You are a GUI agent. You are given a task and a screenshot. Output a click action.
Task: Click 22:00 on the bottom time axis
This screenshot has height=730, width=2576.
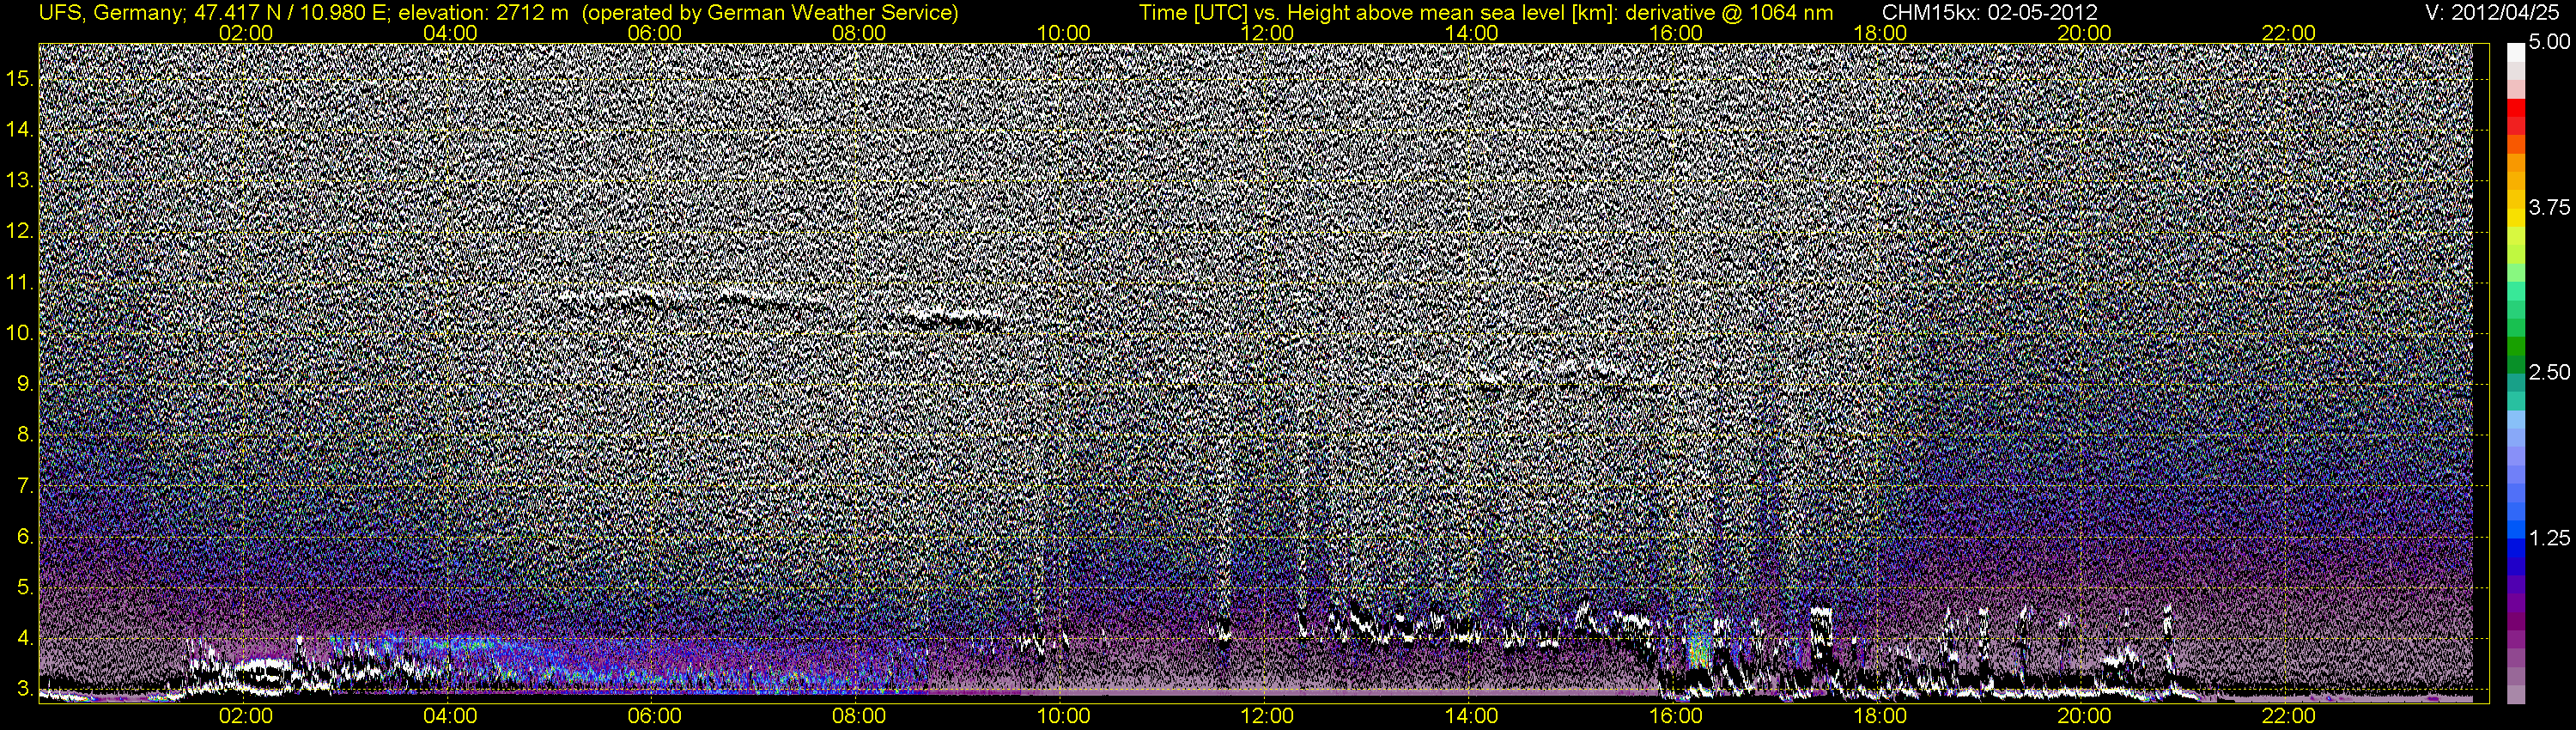(x=2288, y=717)
